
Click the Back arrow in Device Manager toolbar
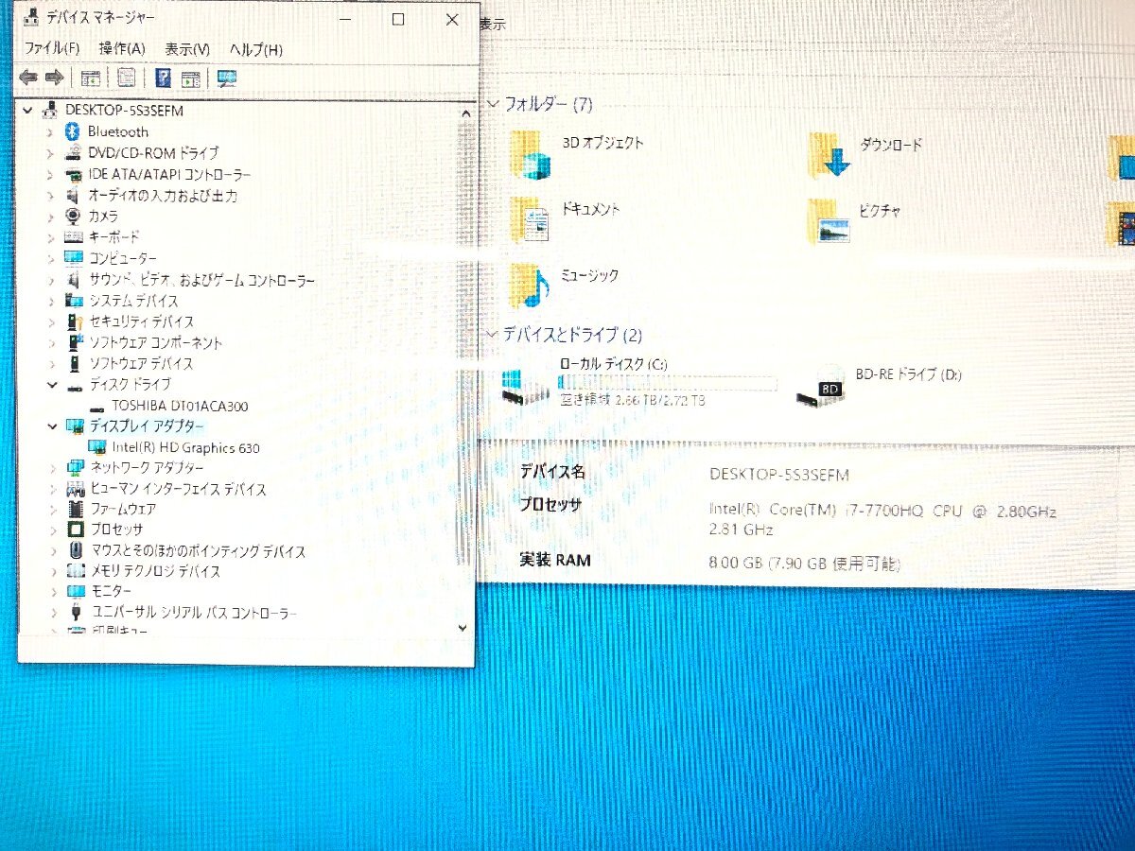(x=28, y=78)
